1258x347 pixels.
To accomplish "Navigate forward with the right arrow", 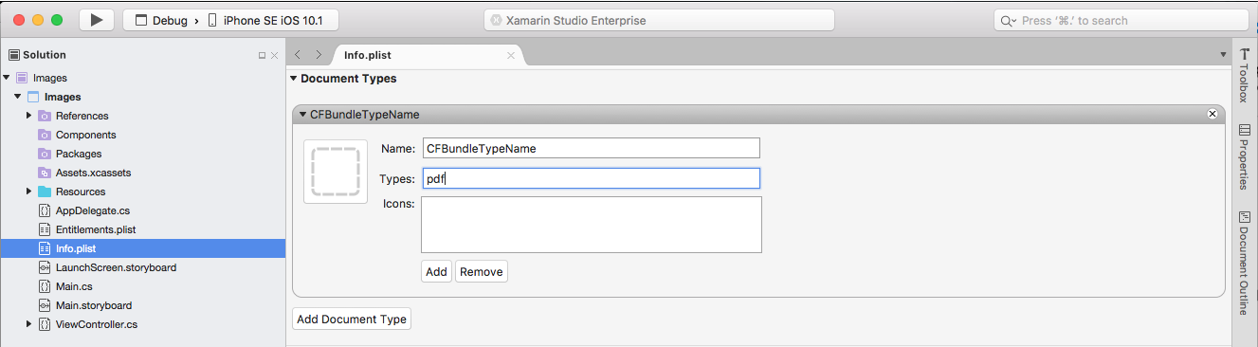I will point(319,55).
